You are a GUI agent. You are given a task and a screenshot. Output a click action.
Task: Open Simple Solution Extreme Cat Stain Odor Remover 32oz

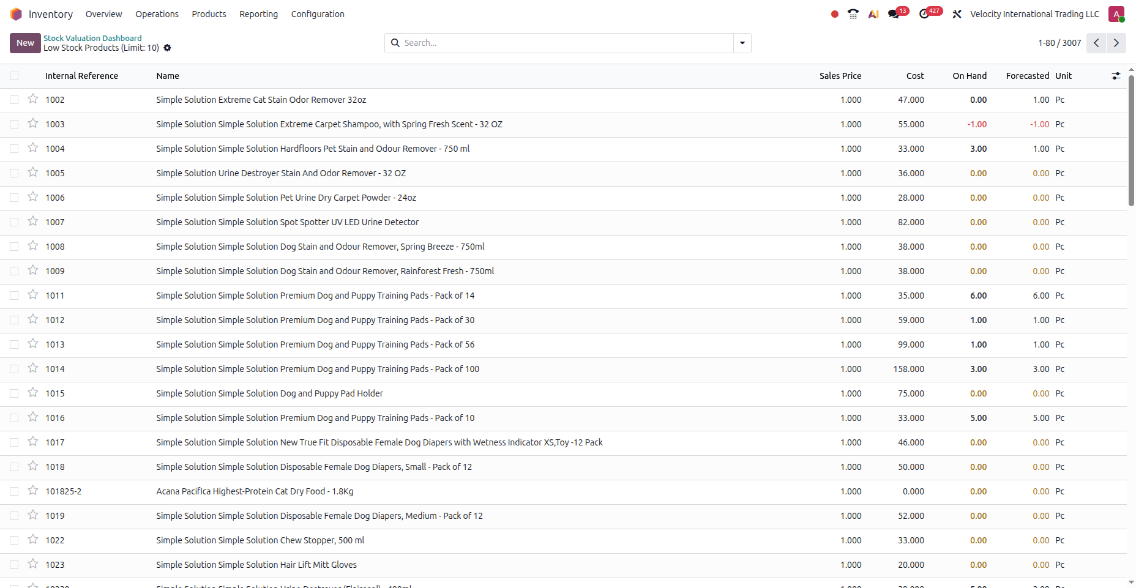(261, 100)
